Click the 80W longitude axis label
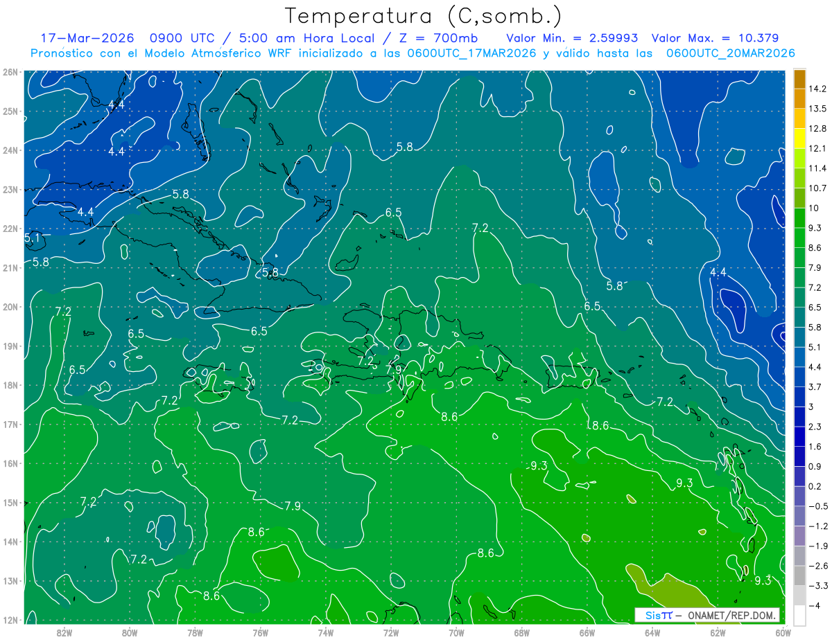Image resolution: width=832 pixels, height=642 pixels. pos(130,633)
